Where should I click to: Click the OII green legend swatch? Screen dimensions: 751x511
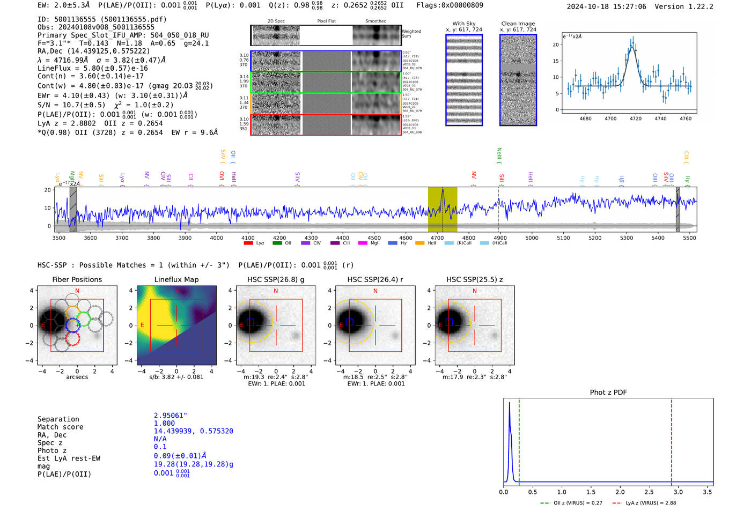277,243
